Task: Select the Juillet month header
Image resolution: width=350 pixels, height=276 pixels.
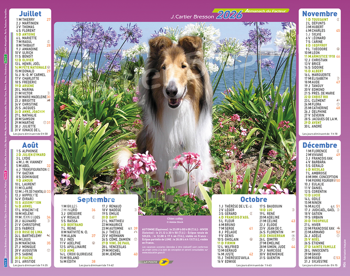Action: [x=30, y=14]
